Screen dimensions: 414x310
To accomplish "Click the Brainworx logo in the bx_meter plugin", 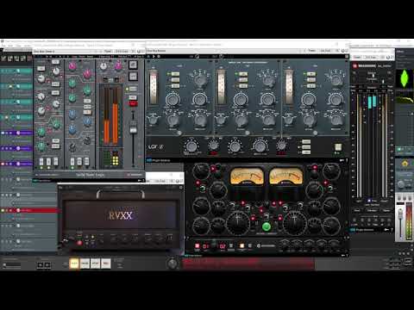I will click(x=364, y=65).
